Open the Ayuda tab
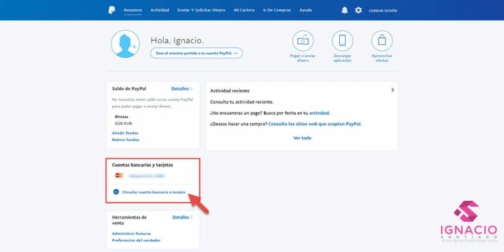504x252 pixels. pos(306,10)
